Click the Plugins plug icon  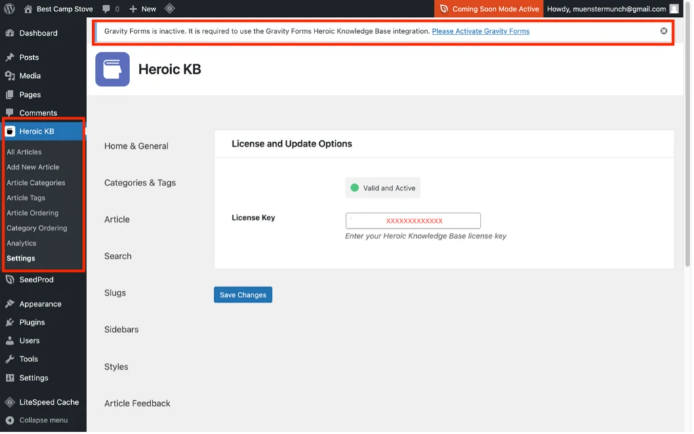[9, 323]
